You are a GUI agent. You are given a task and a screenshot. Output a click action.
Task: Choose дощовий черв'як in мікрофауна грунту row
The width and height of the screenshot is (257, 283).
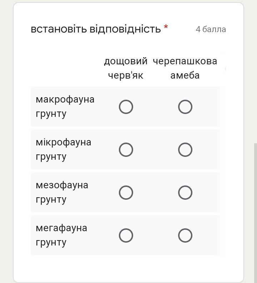pyautogui.click(x=126, y=150)
